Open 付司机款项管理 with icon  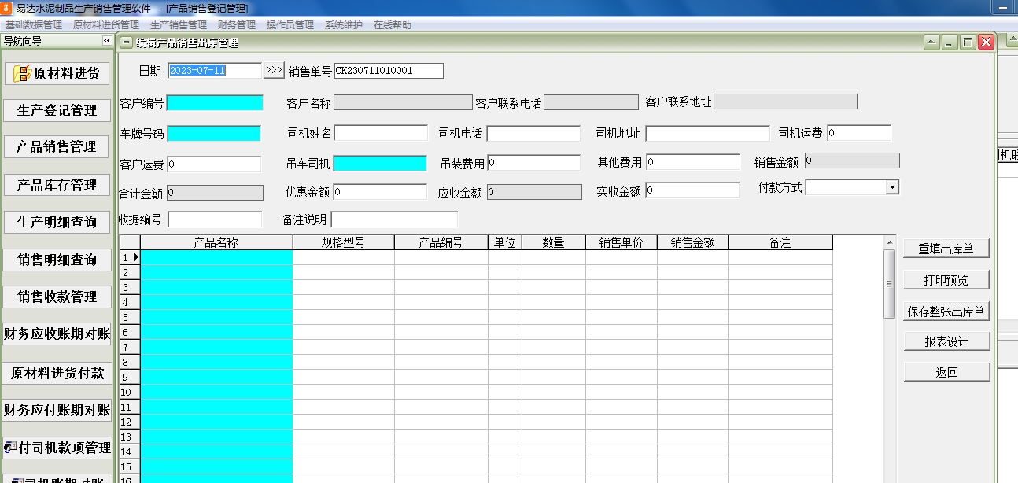click(57, 448)
